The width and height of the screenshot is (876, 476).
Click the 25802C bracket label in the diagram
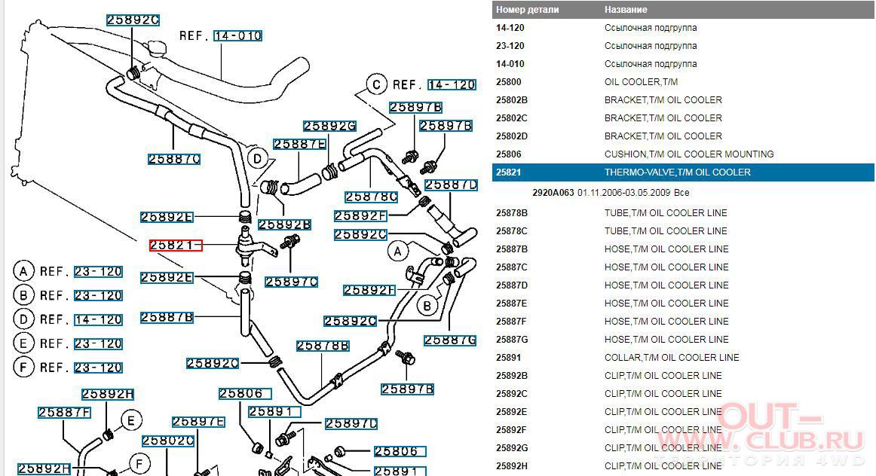(x=168, y=441)
